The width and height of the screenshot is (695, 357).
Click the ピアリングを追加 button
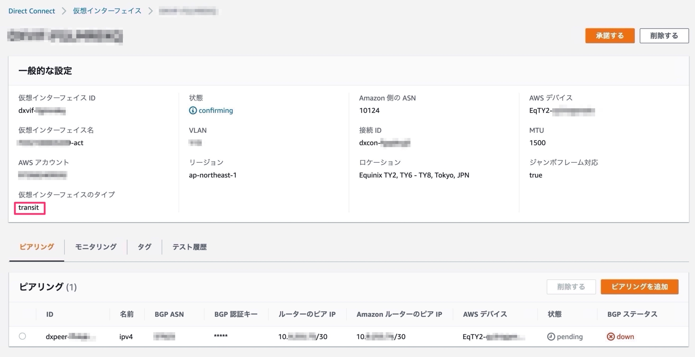pyautogui.click(x=639, y=286)
